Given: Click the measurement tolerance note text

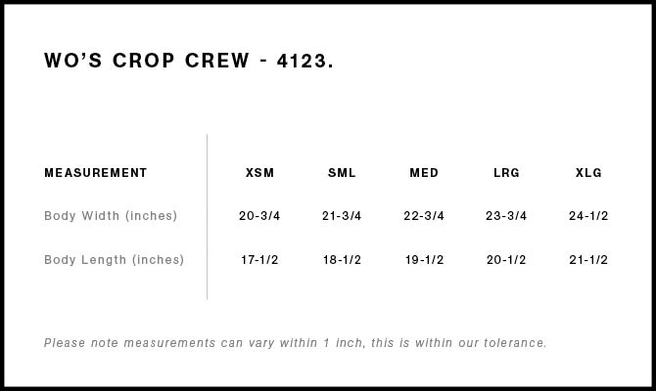Looking at the screenshot, I should (x=296, y=343).
